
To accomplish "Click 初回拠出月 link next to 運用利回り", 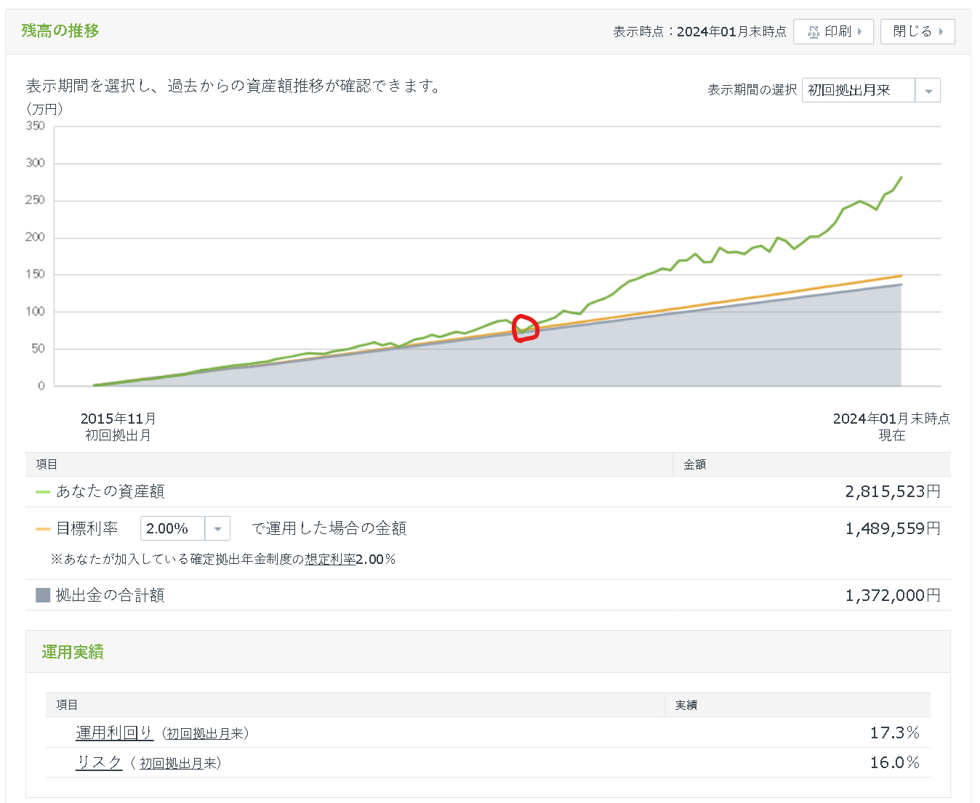I will tap(198, 733).
